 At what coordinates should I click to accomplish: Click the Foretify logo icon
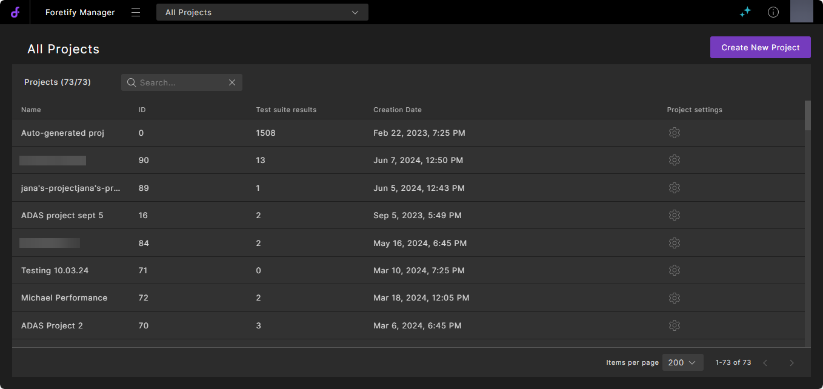[x=15, y=12]
